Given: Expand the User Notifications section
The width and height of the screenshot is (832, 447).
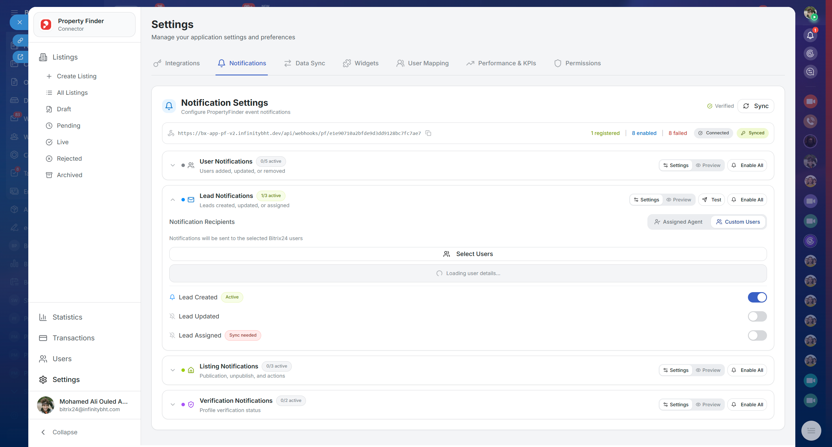Looking at the screenshot, I should coord(173,165).
